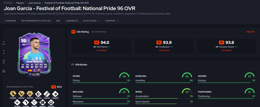Select the Deflector playstyle icon
The height and width of the screenshot is (107, 260).
tap(38, 94)
